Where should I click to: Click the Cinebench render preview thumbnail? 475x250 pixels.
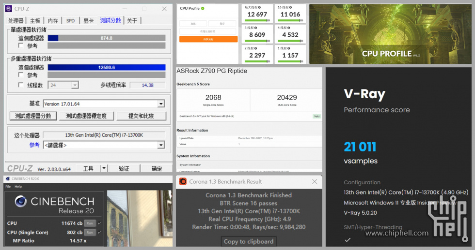pyautogui.click(x=140, y=218)
